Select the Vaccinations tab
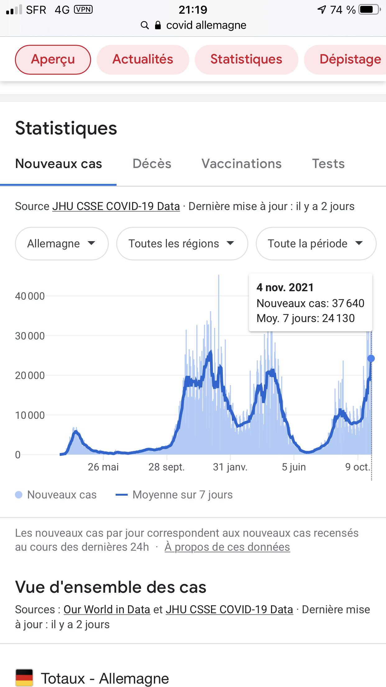Viewport: 386px width, 687px height. (x=241, y=164)
